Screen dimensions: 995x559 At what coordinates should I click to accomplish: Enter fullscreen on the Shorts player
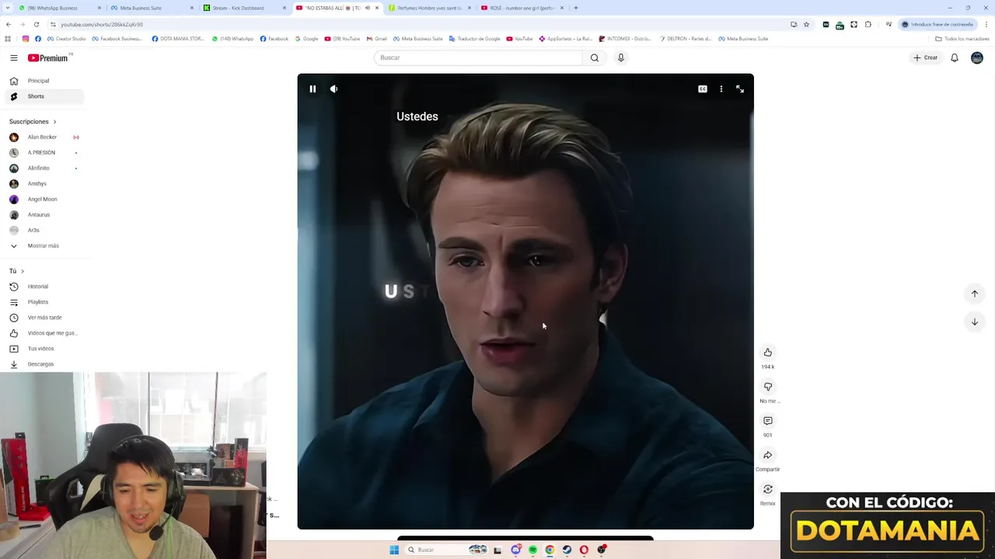tap(740, 89)
